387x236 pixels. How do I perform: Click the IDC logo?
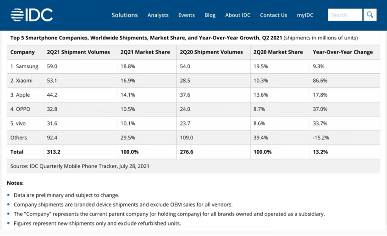tap(32, 15)
